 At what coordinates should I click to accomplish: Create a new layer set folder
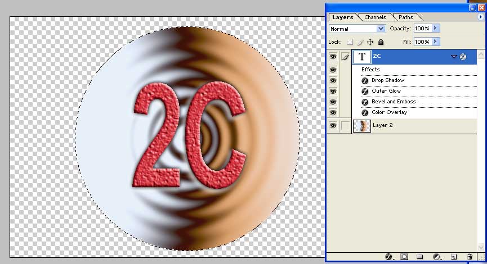pos(420,257)
